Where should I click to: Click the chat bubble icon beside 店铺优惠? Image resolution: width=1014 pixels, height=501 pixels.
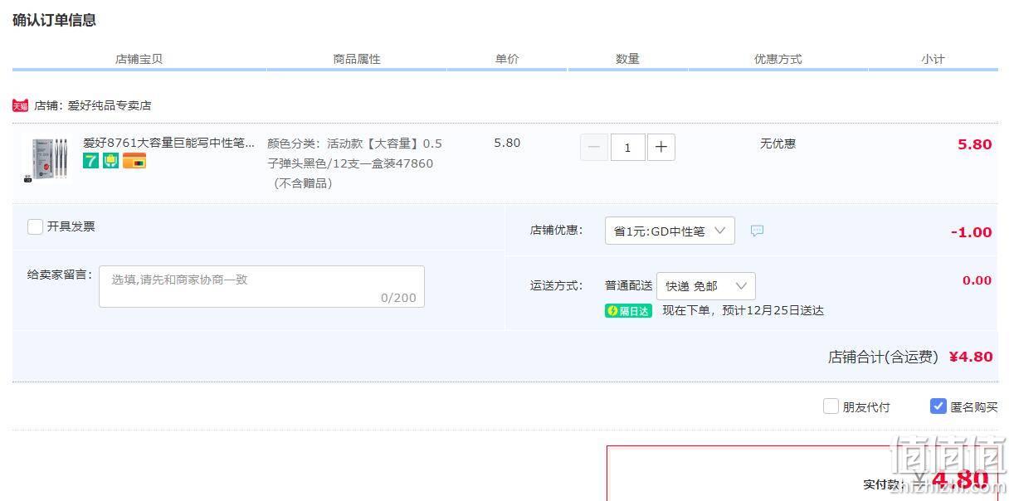tap(757, 231)
